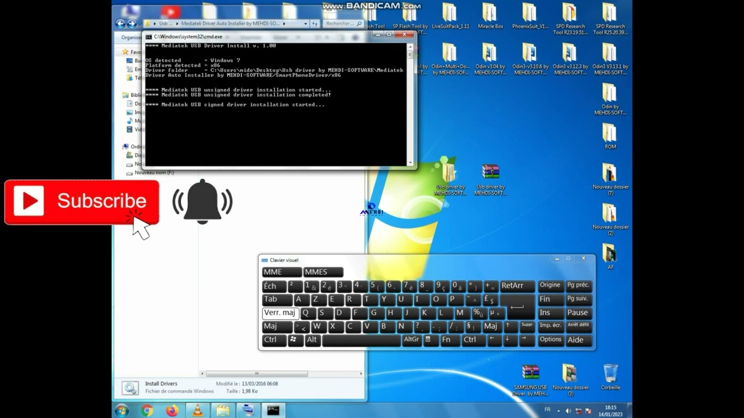This screenshot has width=744, height=418.
Task: Toggle Verr. maj on the visual keyboard
Action: click(x=280, y=313)
